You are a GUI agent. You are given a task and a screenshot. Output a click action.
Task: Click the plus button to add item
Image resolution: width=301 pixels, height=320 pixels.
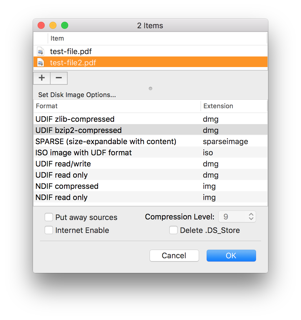click(42, 78)
